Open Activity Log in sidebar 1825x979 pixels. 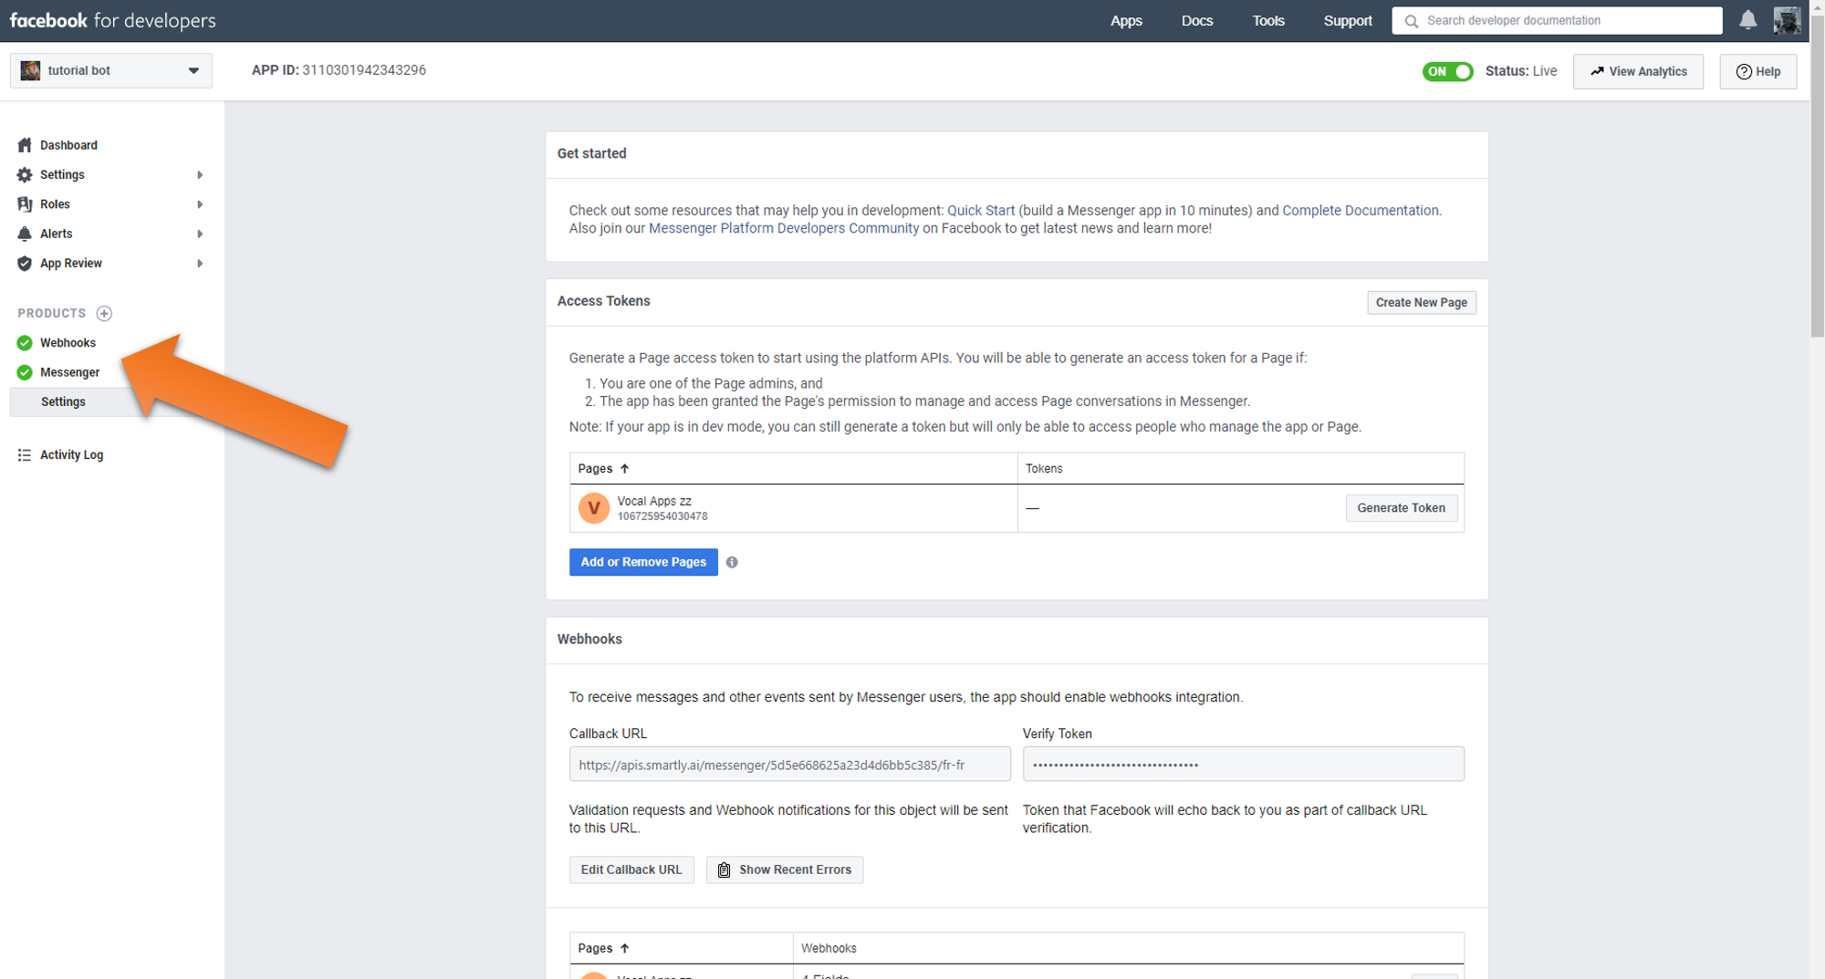[x=71, y=454]
